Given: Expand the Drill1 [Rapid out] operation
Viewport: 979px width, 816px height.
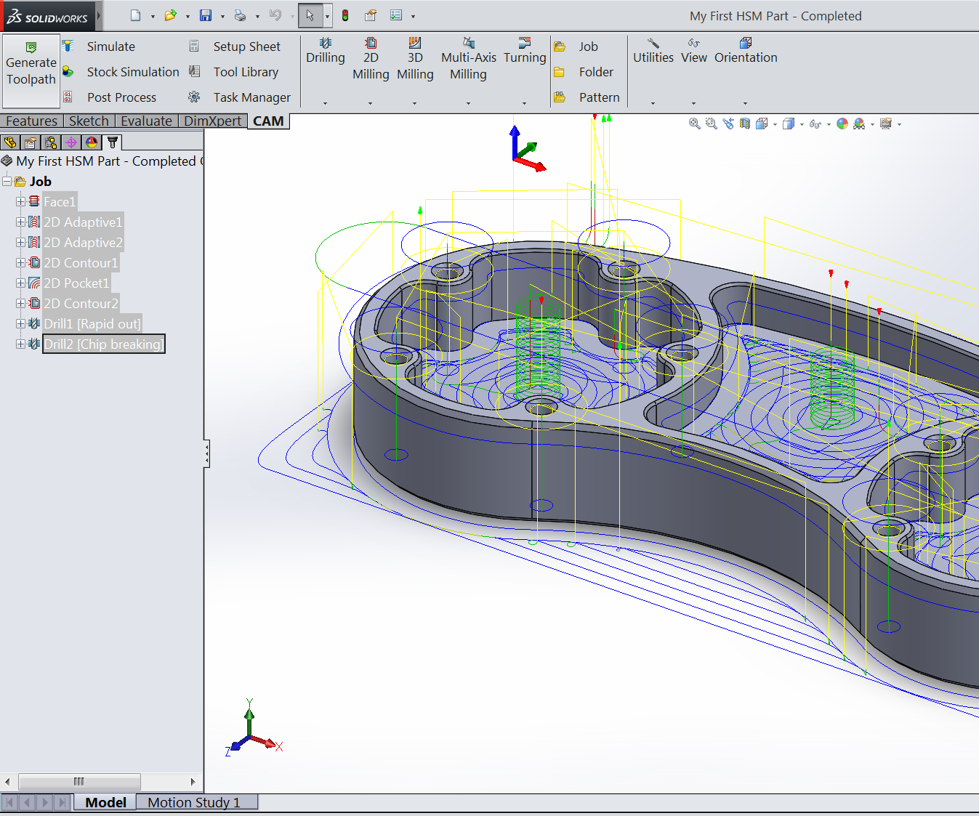Looking at the screenshot, I should 20,324.
